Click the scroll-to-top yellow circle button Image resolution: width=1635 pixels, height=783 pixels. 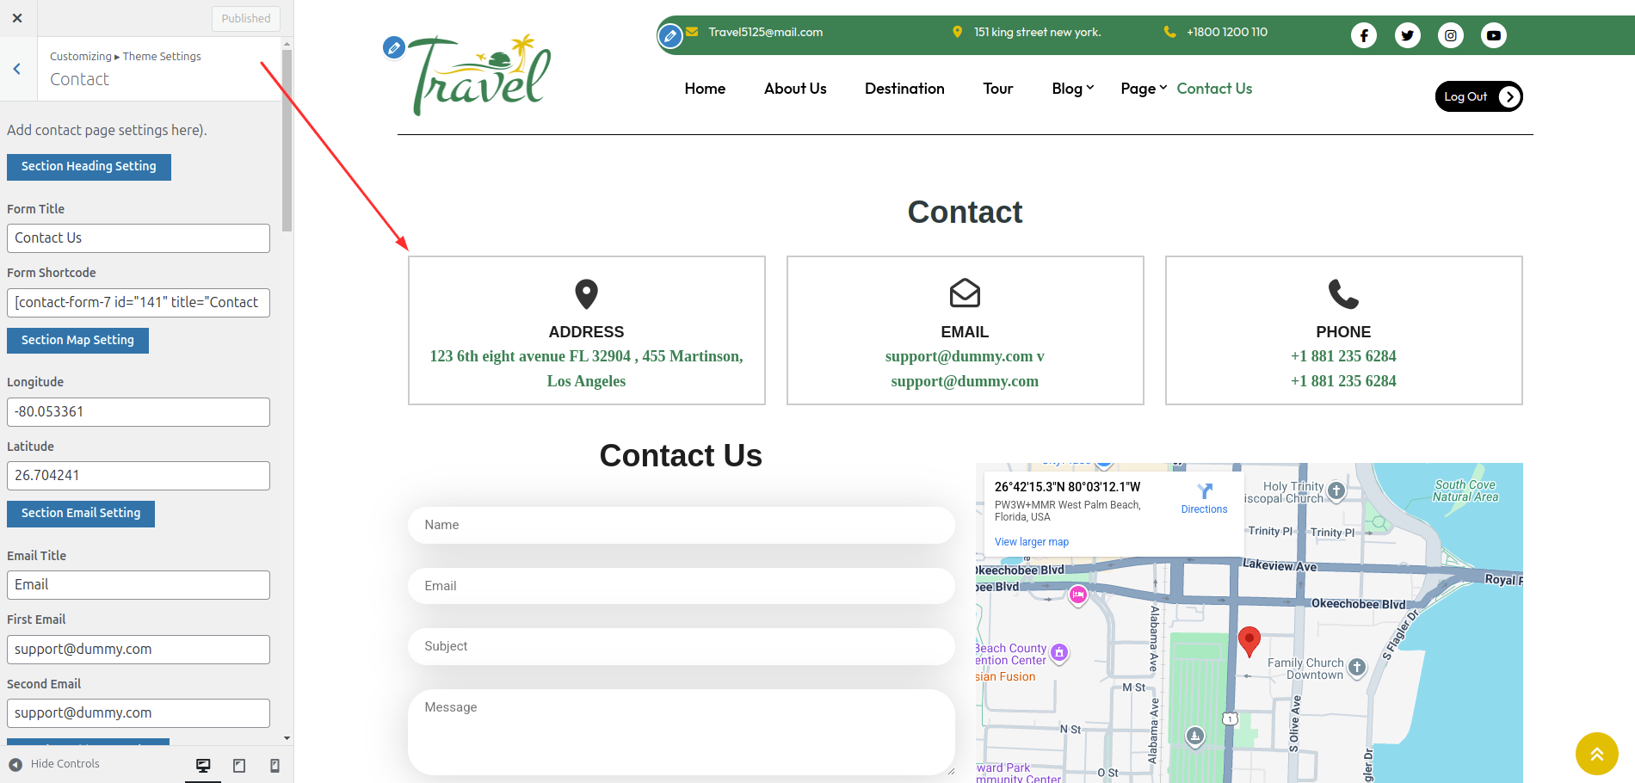pyautogui.click(x=1597, y=754)
